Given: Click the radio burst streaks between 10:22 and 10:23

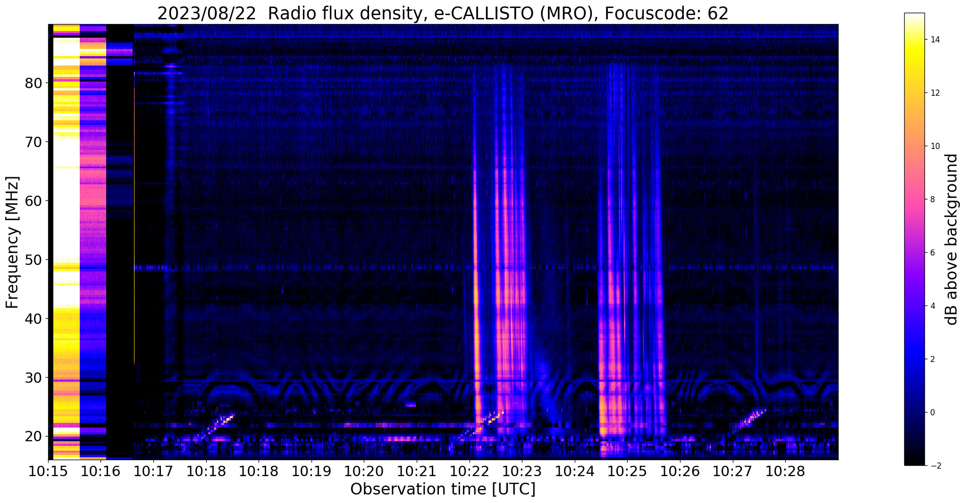Looking at the screenshot, I should click(499, 250).
